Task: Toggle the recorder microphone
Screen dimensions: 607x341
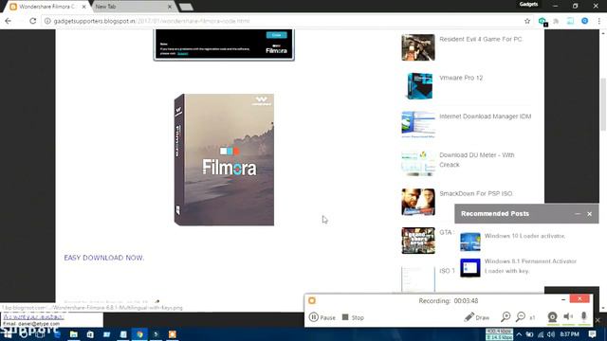Action: pos(584,317)
